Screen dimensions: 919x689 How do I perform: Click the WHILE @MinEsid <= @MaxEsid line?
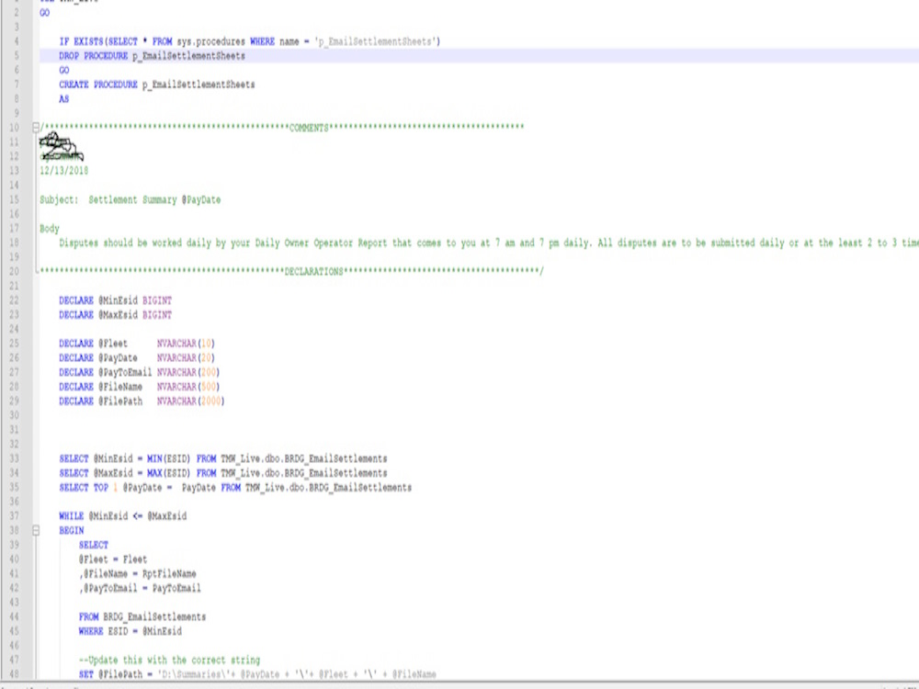(122, 516)
